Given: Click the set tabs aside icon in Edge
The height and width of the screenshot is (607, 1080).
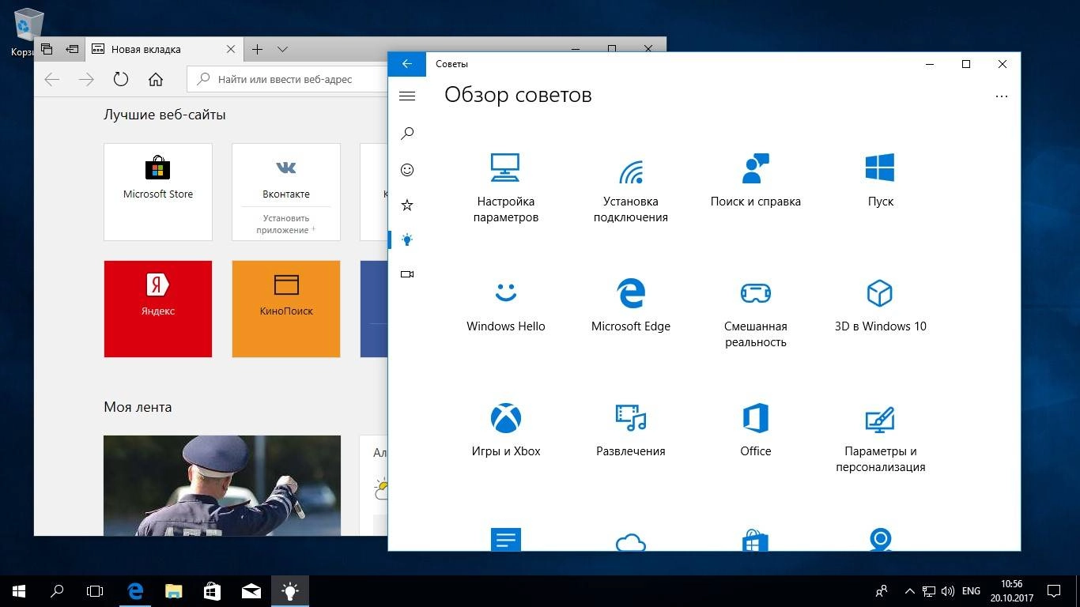Looking at the screenshot, I should click(x=72, y=49).
